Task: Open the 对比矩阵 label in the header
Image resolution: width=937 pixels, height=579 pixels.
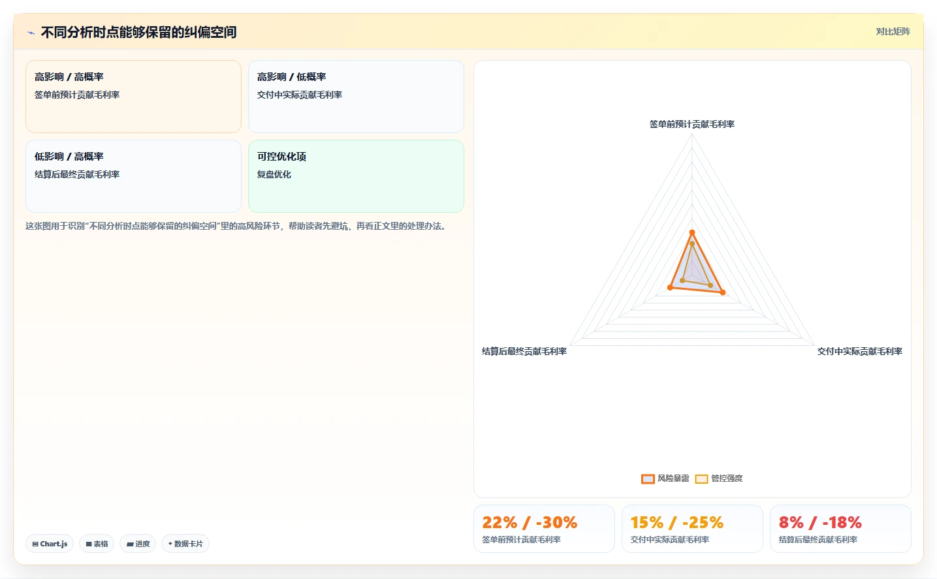Action: click(893, 31)
